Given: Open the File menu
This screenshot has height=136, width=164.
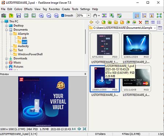Looking at the screenshot, I should [3, 9].
